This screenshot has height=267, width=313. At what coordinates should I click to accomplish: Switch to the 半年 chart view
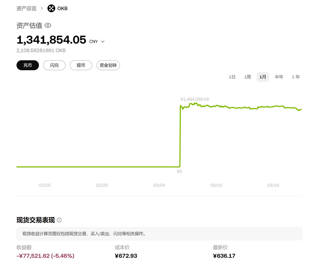pyautogui.click(x=279, y=77)
